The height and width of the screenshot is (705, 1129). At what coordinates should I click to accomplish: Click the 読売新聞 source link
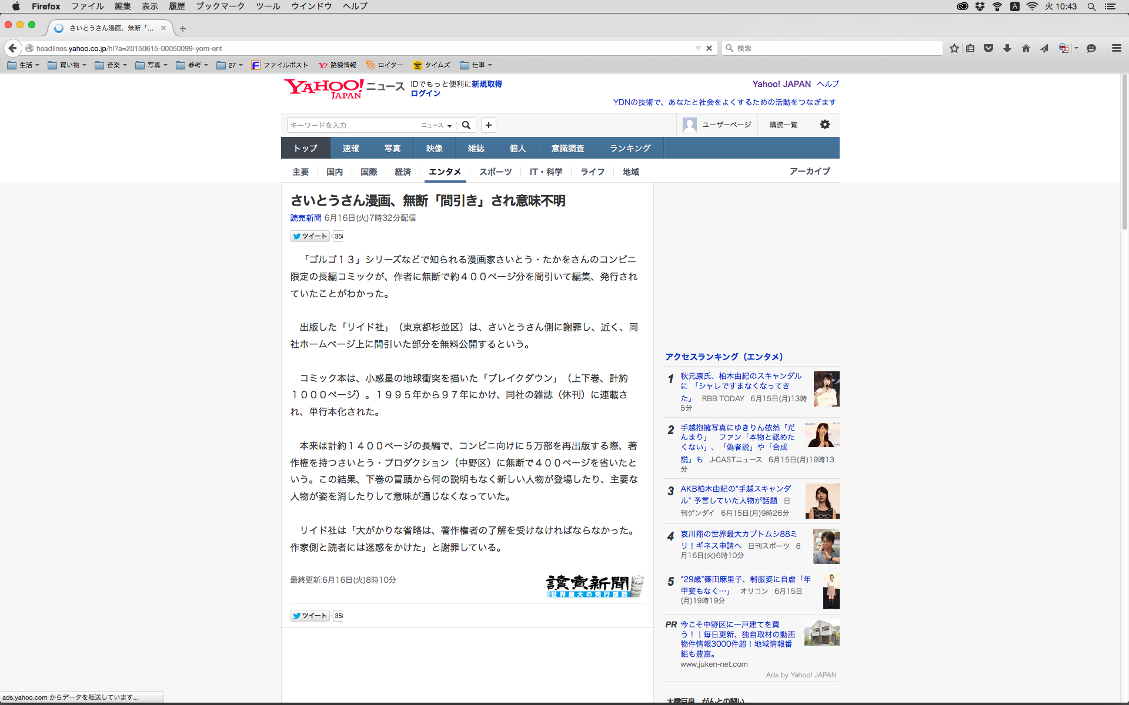[306, 218]
